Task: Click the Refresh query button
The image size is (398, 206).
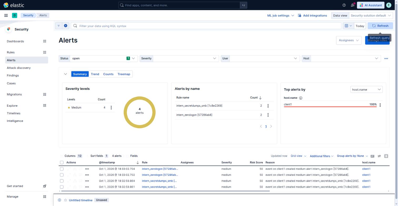Action: point(380,26)
